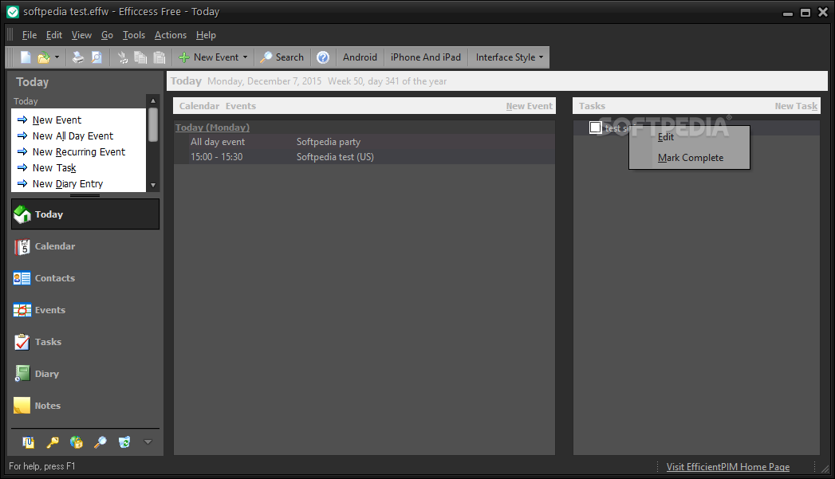Click the New Task link in Tasks header
This screenshot has width=835, height=479.
[x=796, y=106]
